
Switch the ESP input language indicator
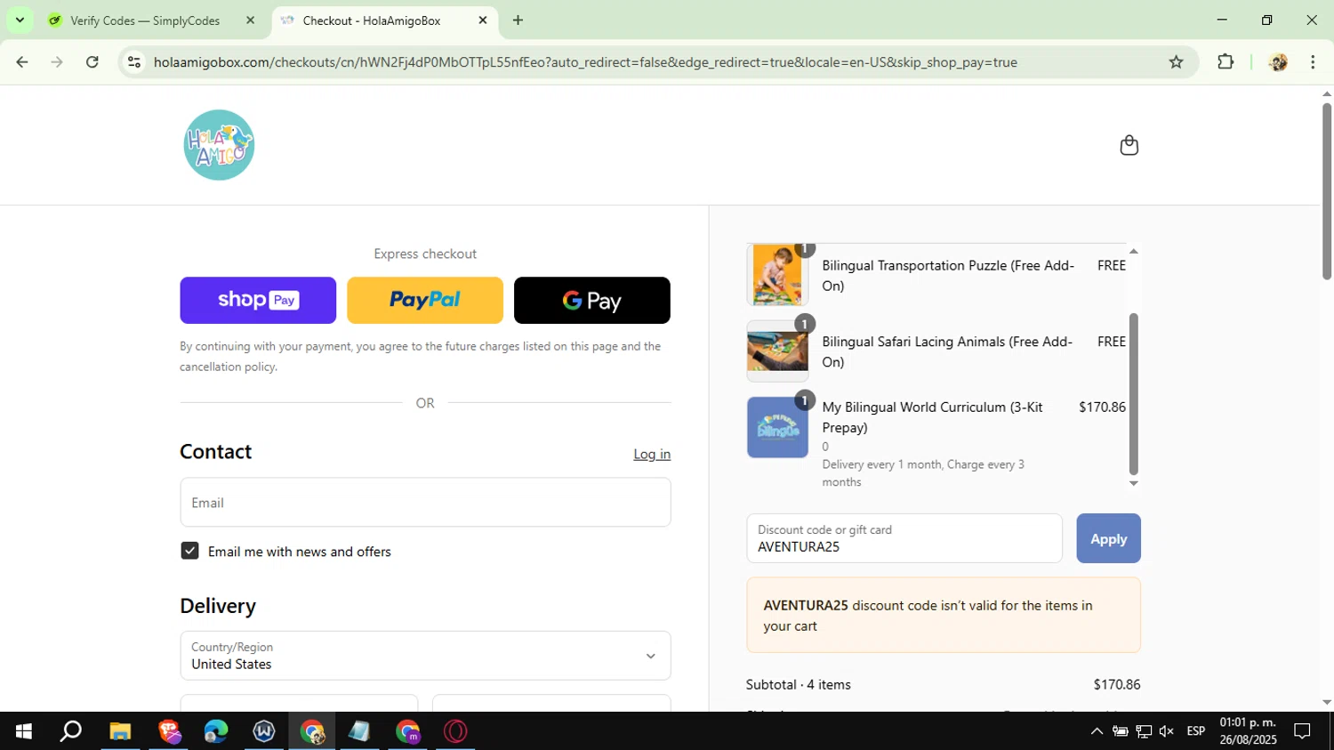[x=1196, y=731]
